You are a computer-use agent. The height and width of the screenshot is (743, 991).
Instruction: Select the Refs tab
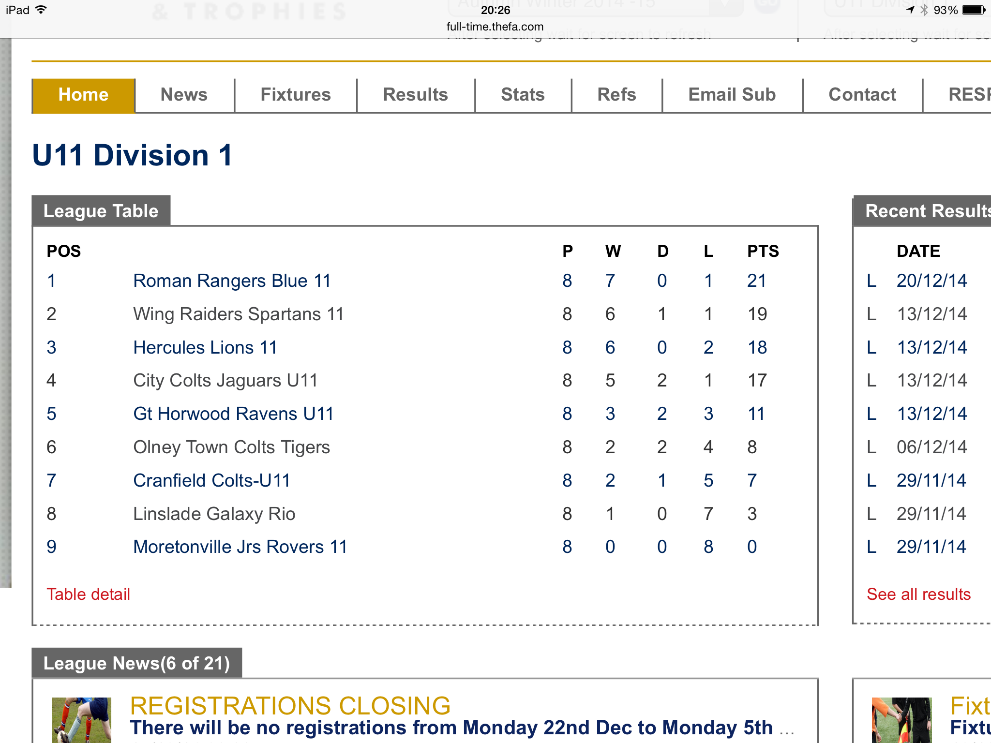616,95
